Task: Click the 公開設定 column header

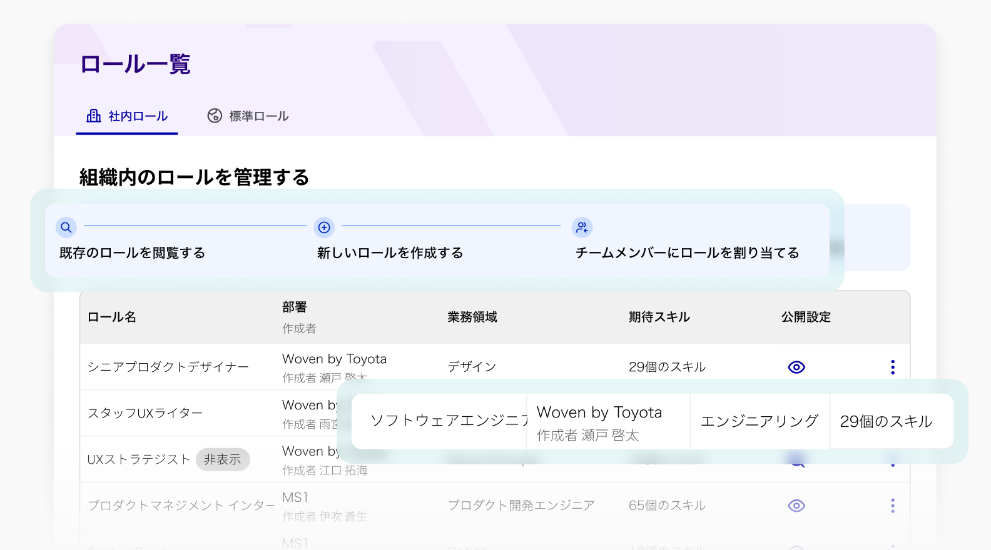Action: (806, 317)
